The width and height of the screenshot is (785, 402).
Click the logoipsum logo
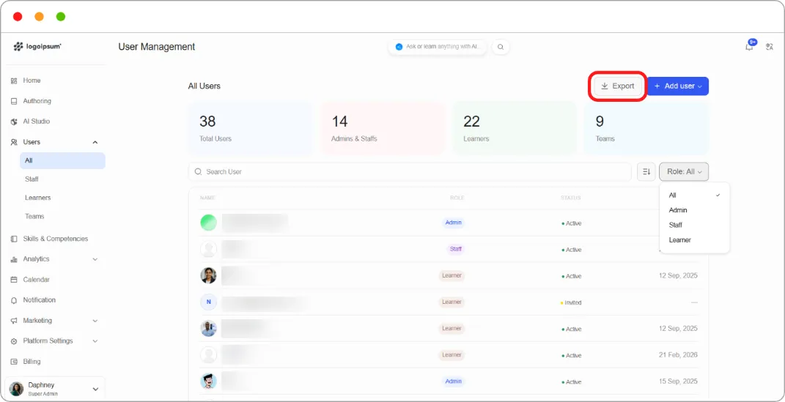coord(37,47)
